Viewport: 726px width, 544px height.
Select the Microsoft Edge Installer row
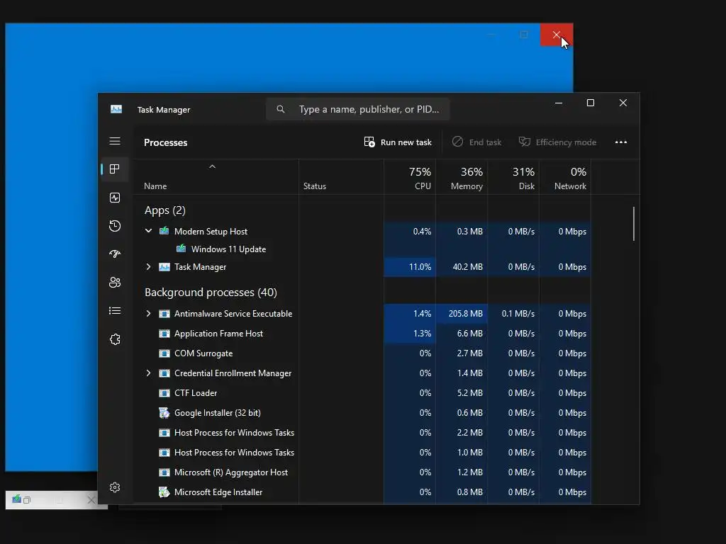362,492
